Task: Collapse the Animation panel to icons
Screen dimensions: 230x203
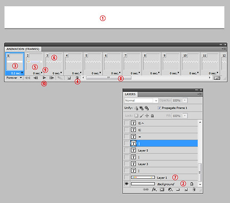Action: pyautogui.click(x=221, y=44)
